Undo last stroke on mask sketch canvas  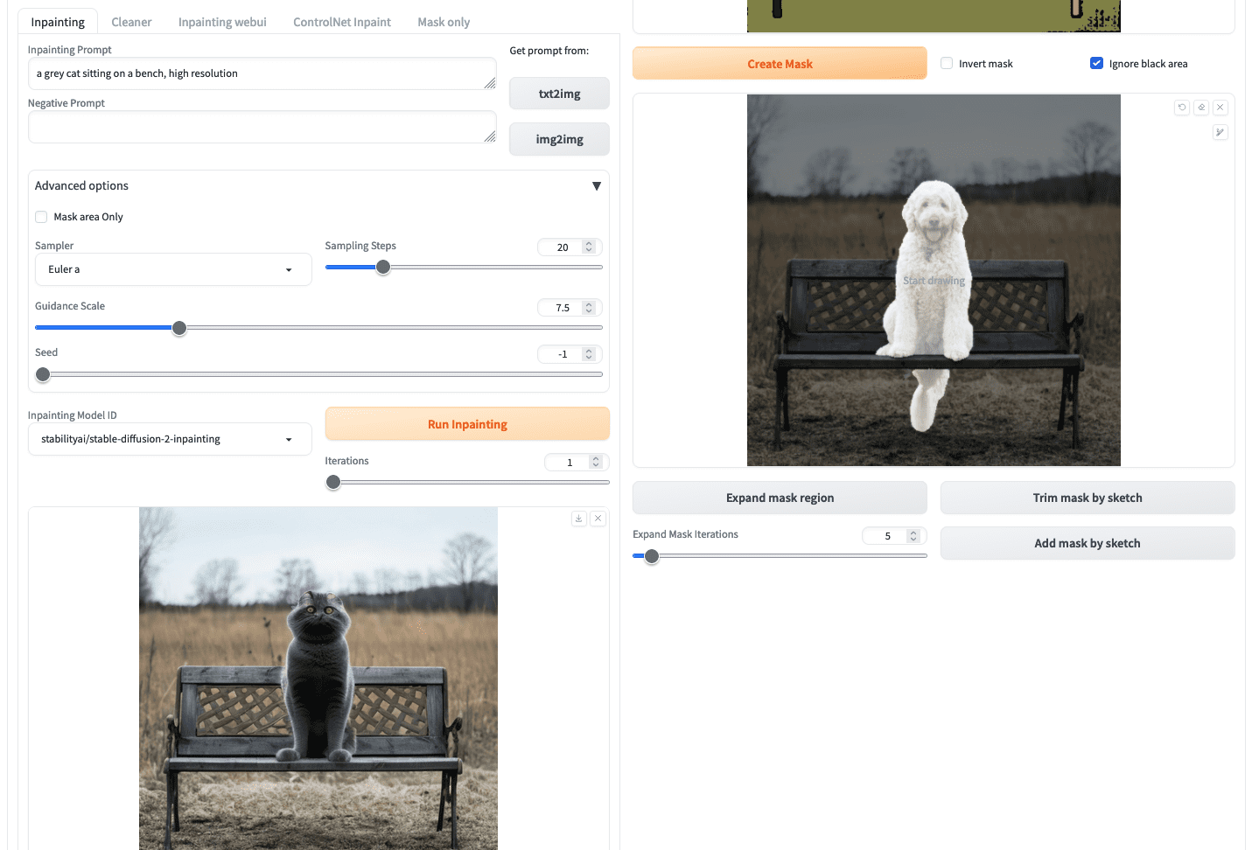click(1182, 108)
